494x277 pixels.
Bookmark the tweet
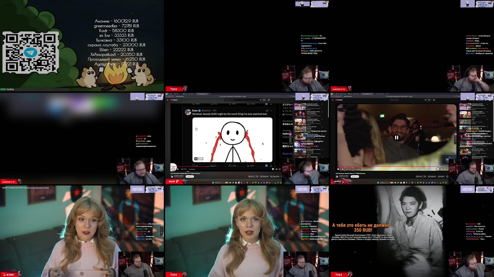coord(266,166)
